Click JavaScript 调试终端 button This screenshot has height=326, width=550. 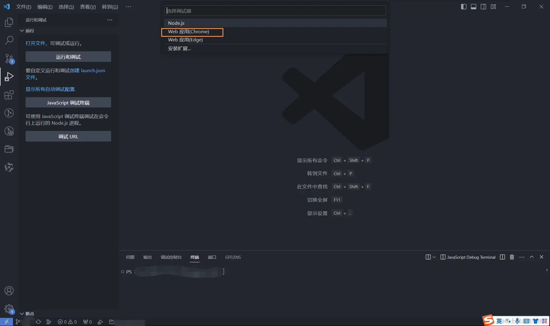[x=68, y=103]
